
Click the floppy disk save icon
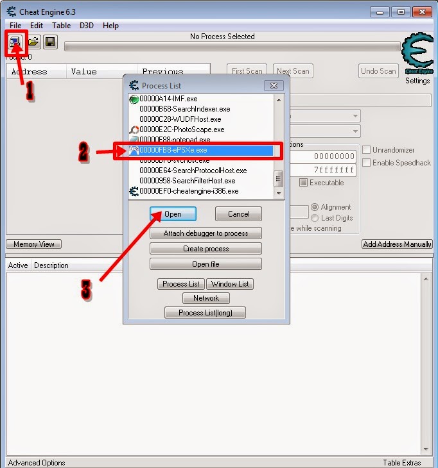pyautogui.click(x=50, y=42)
